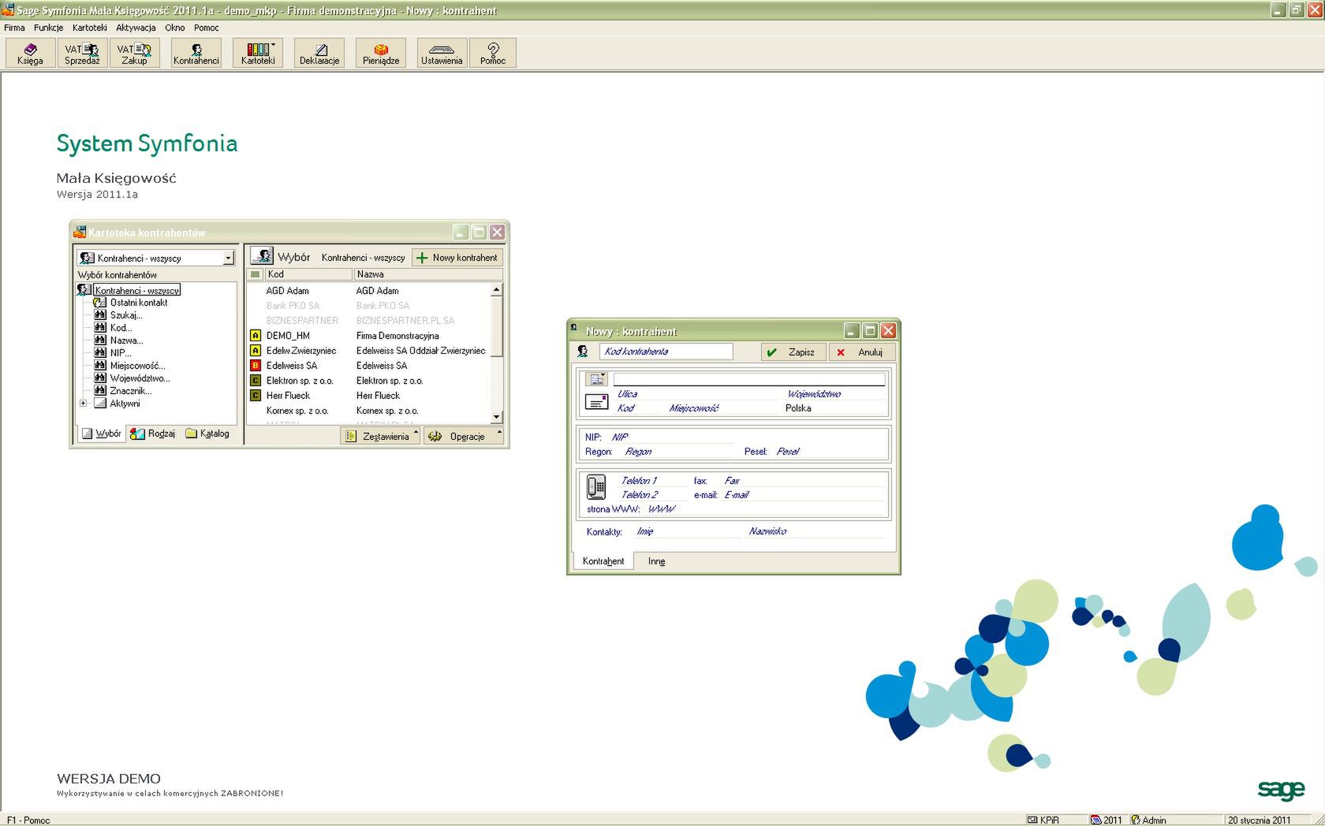Screen dimensions: 1325x826
Task: Click the contractor list scroll-up arrow
Action: point(496,290)
